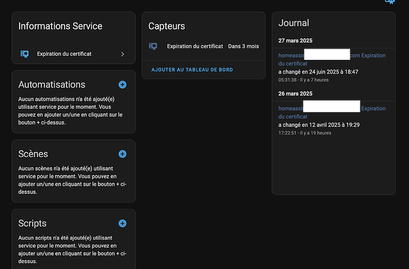Add a new script with plus button
This screenshot has width=409, height=269.
coord(122,223)
